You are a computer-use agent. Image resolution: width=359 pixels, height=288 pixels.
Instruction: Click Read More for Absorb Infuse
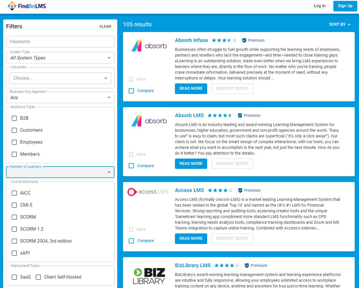[x=191, y=89]
